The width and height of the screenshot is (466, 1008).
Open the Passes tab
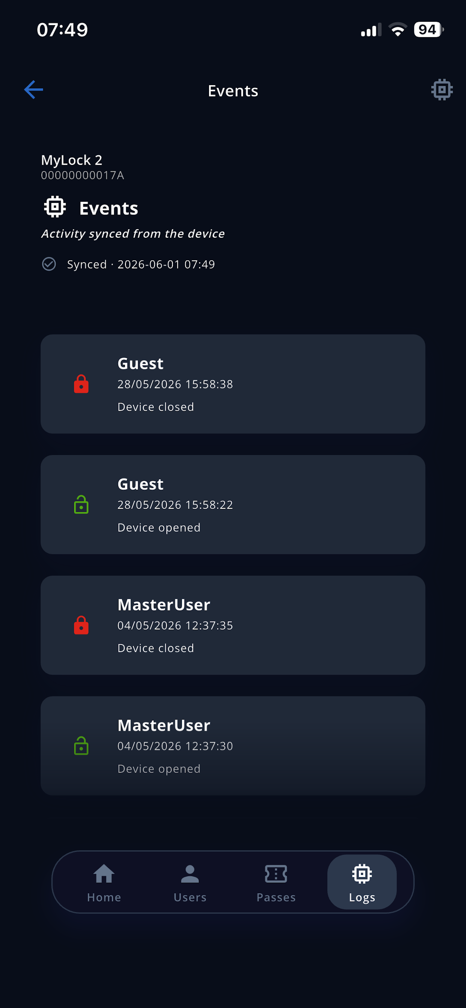(276, 882)
